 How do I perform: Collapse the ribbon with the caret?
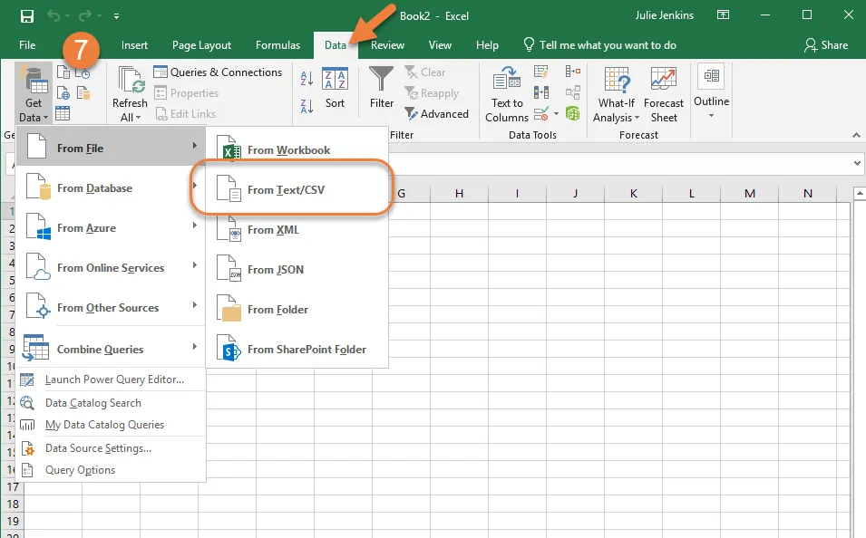[x=856, y=135]
